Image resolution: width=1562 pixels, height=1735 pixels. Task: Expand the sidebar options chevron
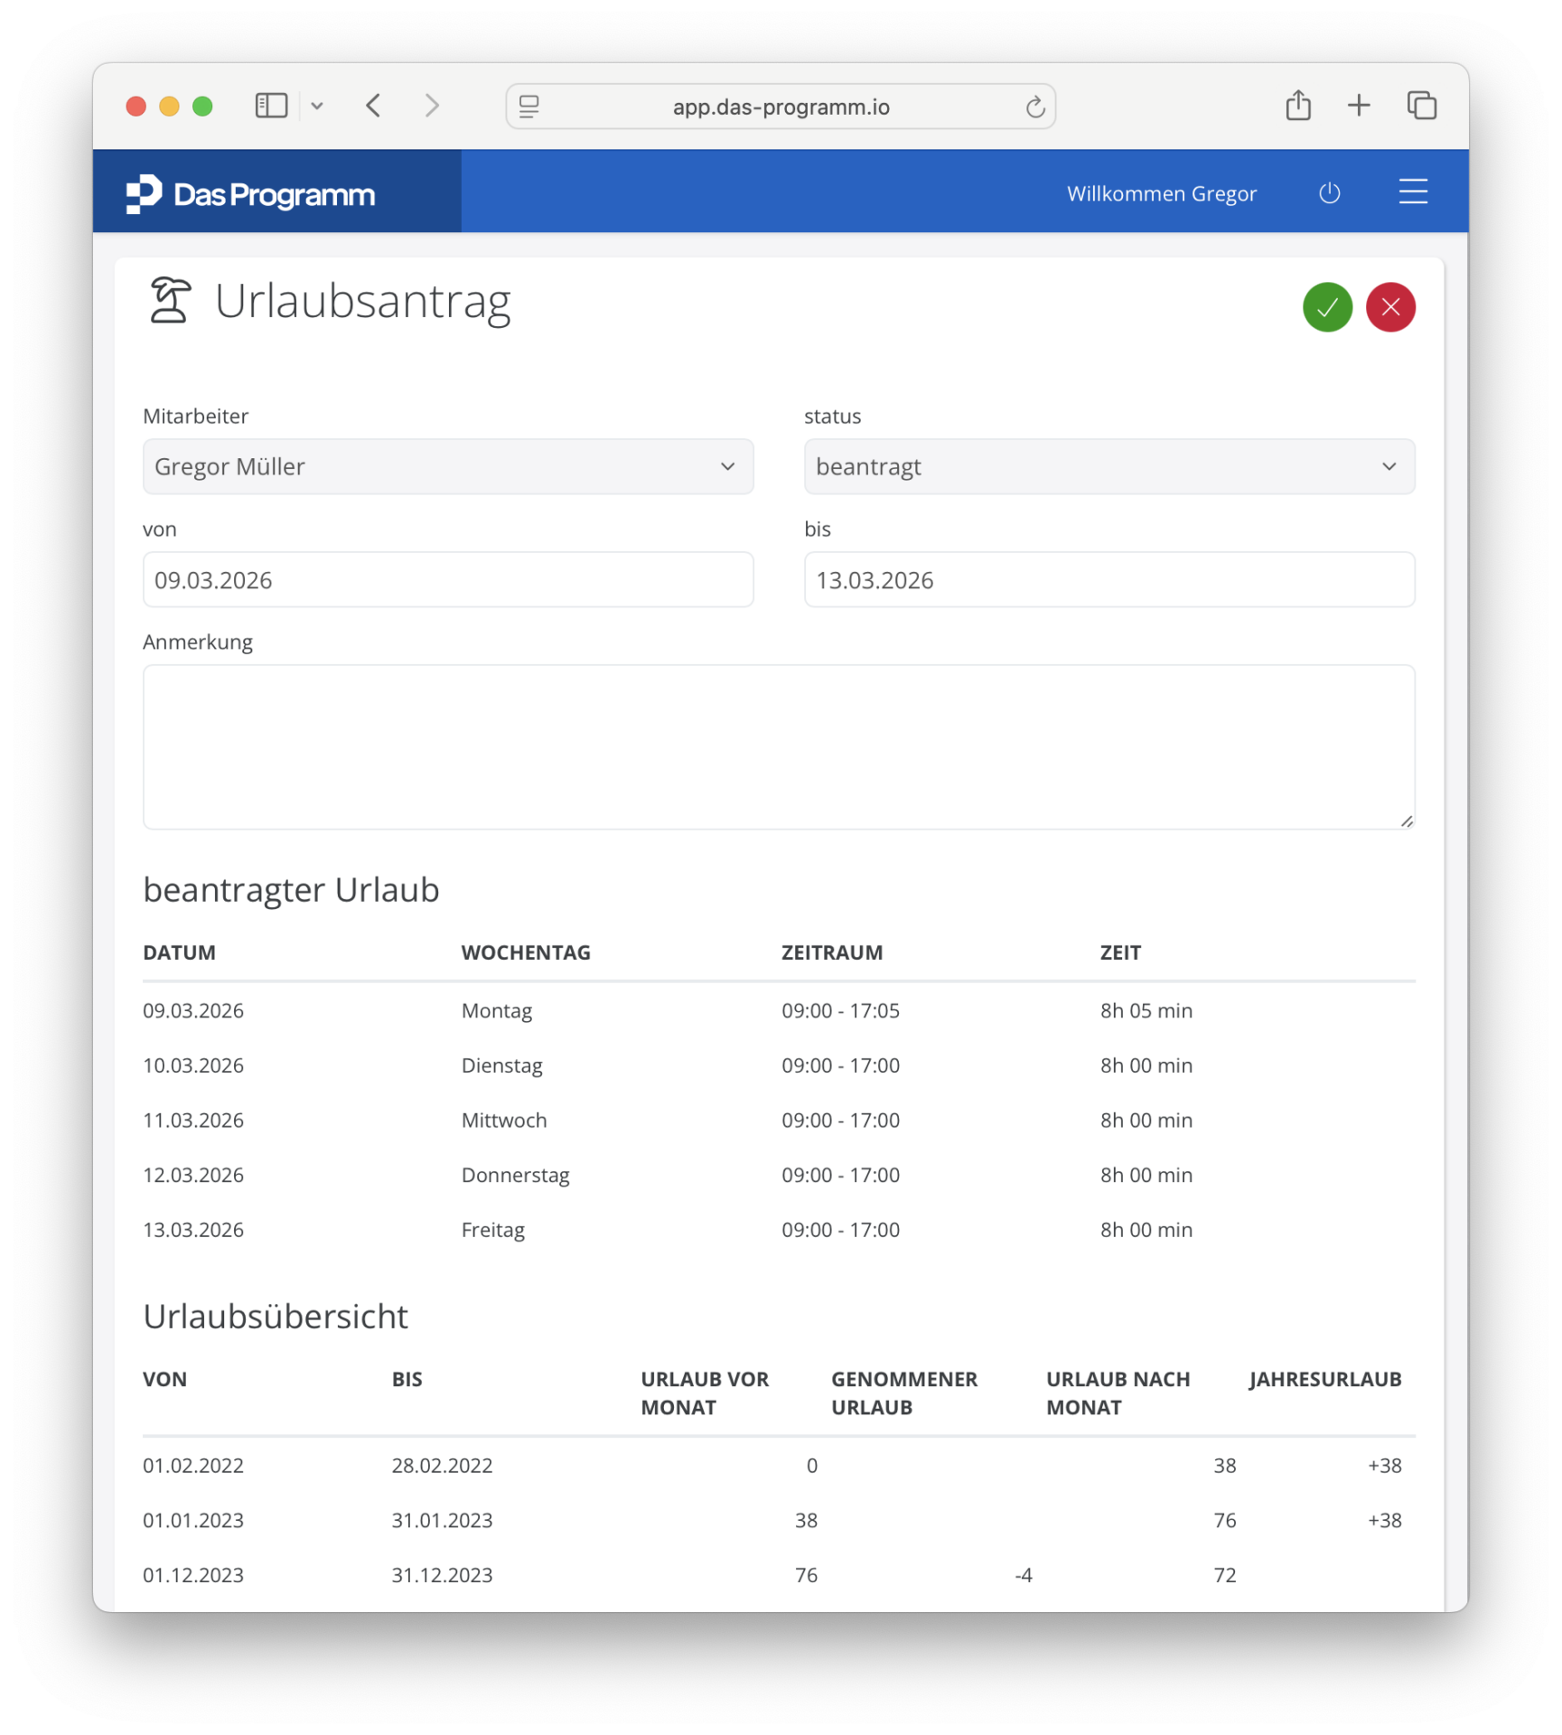point(317,107)
